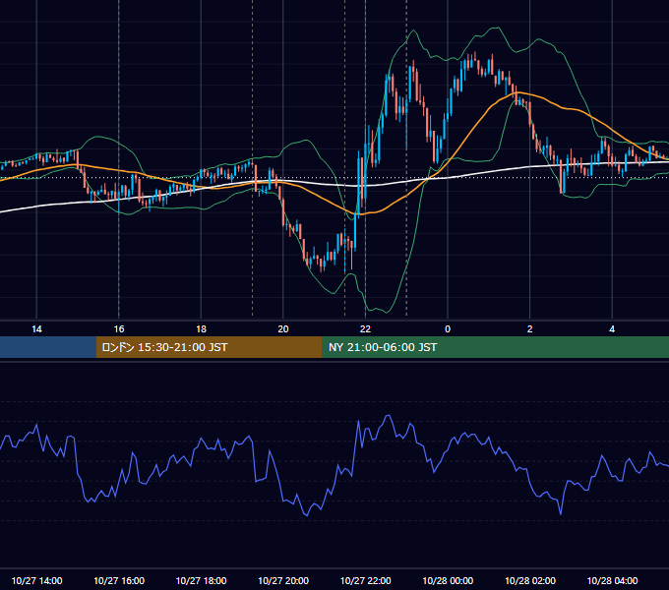Click the 10/28 04:00 timestamp label

coord(612,580)
